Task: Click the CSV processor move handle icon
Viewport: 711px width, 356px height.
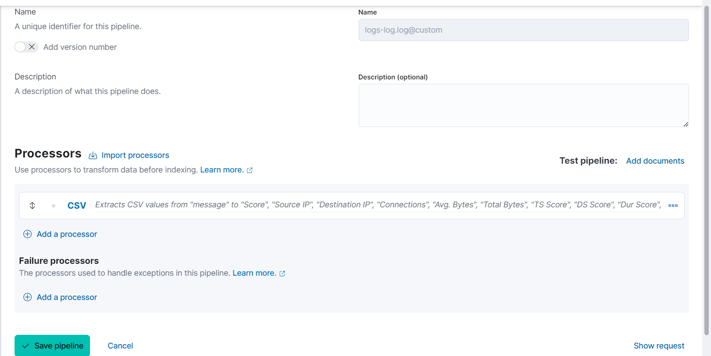Action: pyautogui.click(x=32, y=206)
